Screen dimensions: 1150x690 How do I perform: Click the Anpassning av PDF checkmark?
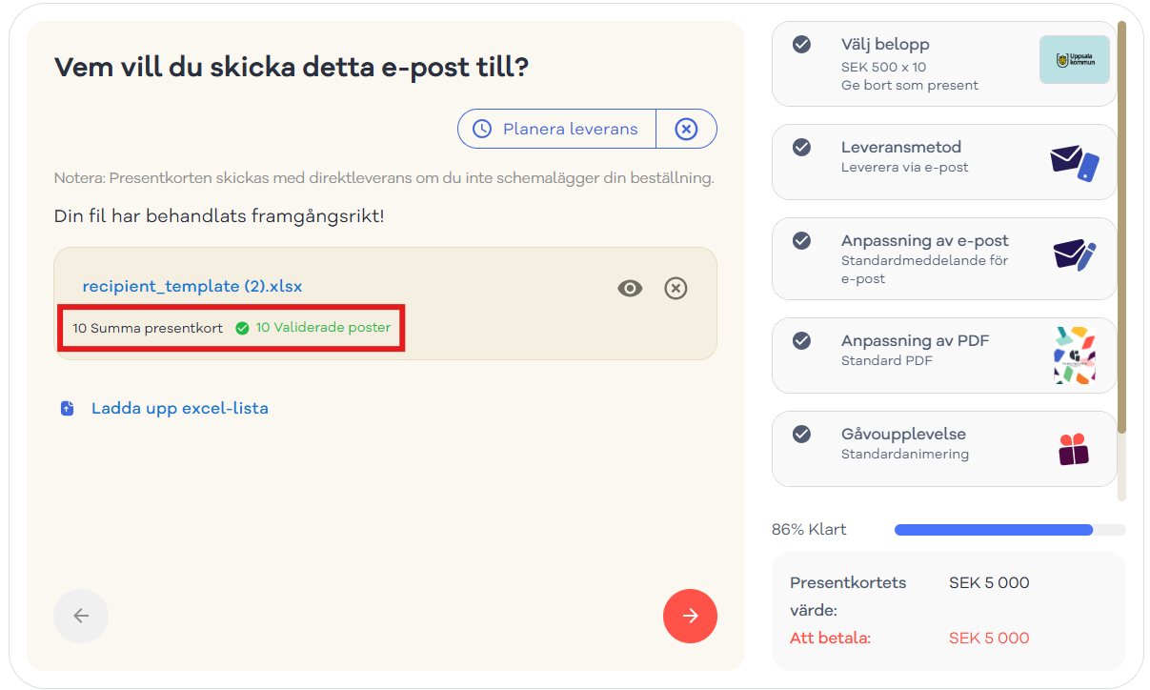pos(802,340)
